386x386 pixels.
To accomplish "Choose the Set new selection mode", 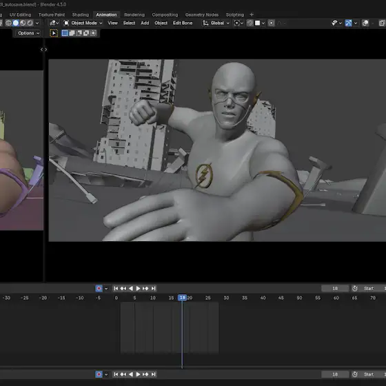I will 65,33.
